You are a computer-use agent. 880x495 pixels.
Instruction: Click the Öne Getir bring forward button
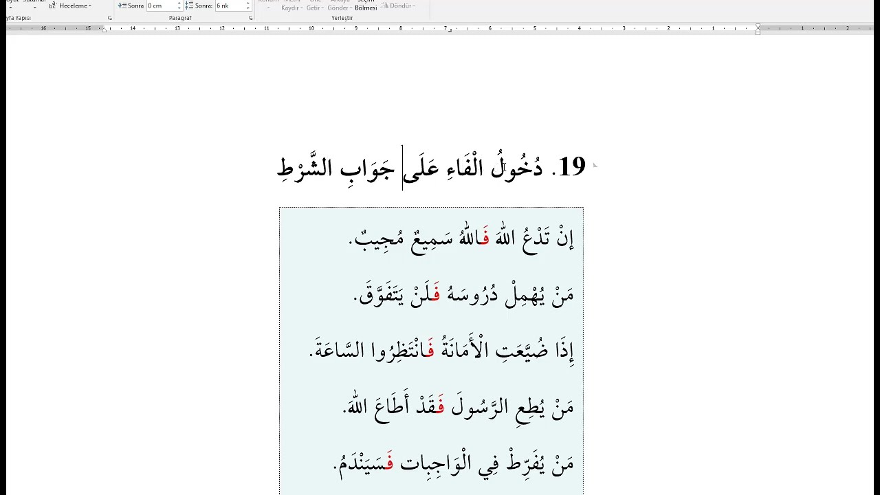pos(314,5)
